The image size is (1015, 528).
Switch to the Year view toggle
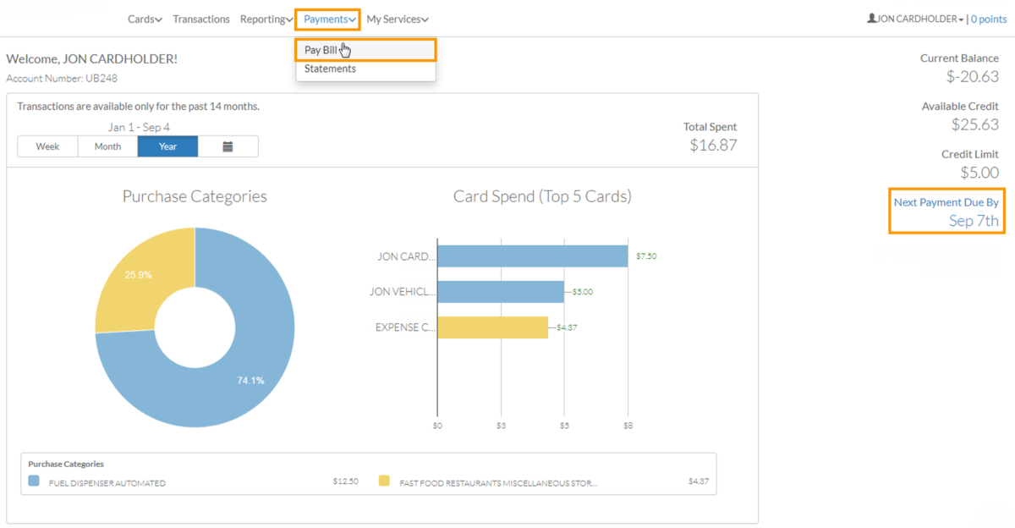(167, 146)
